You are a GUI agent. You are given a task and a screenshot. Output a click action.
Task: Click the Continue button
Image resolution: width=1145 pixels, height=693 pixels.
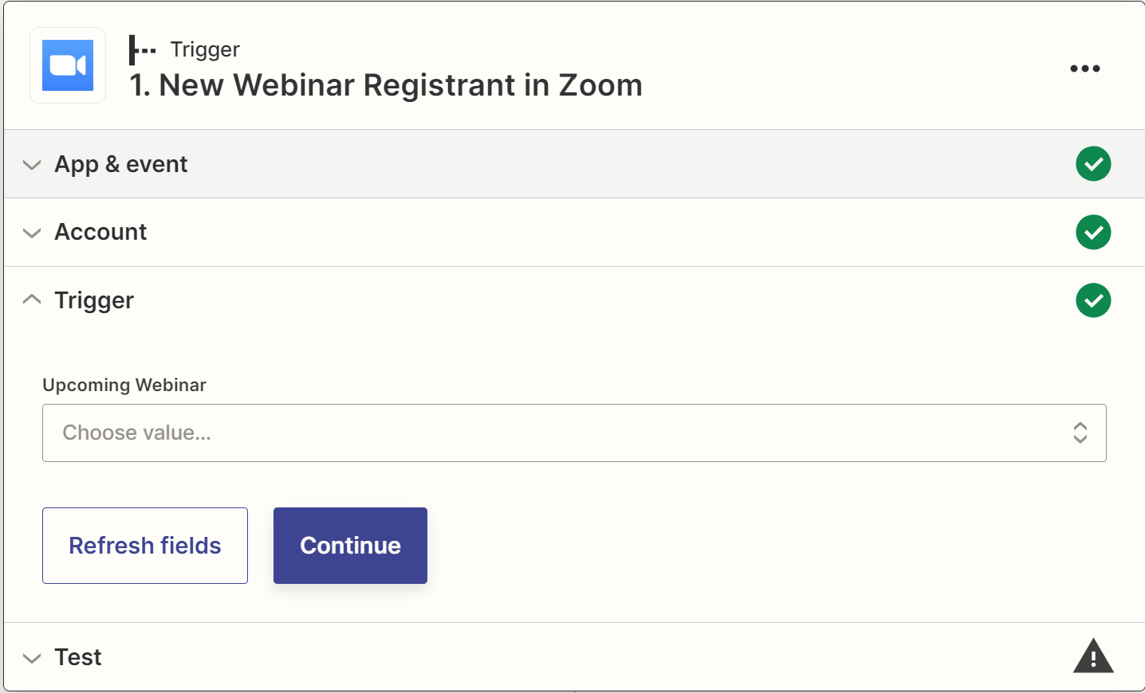pos(350,546)
